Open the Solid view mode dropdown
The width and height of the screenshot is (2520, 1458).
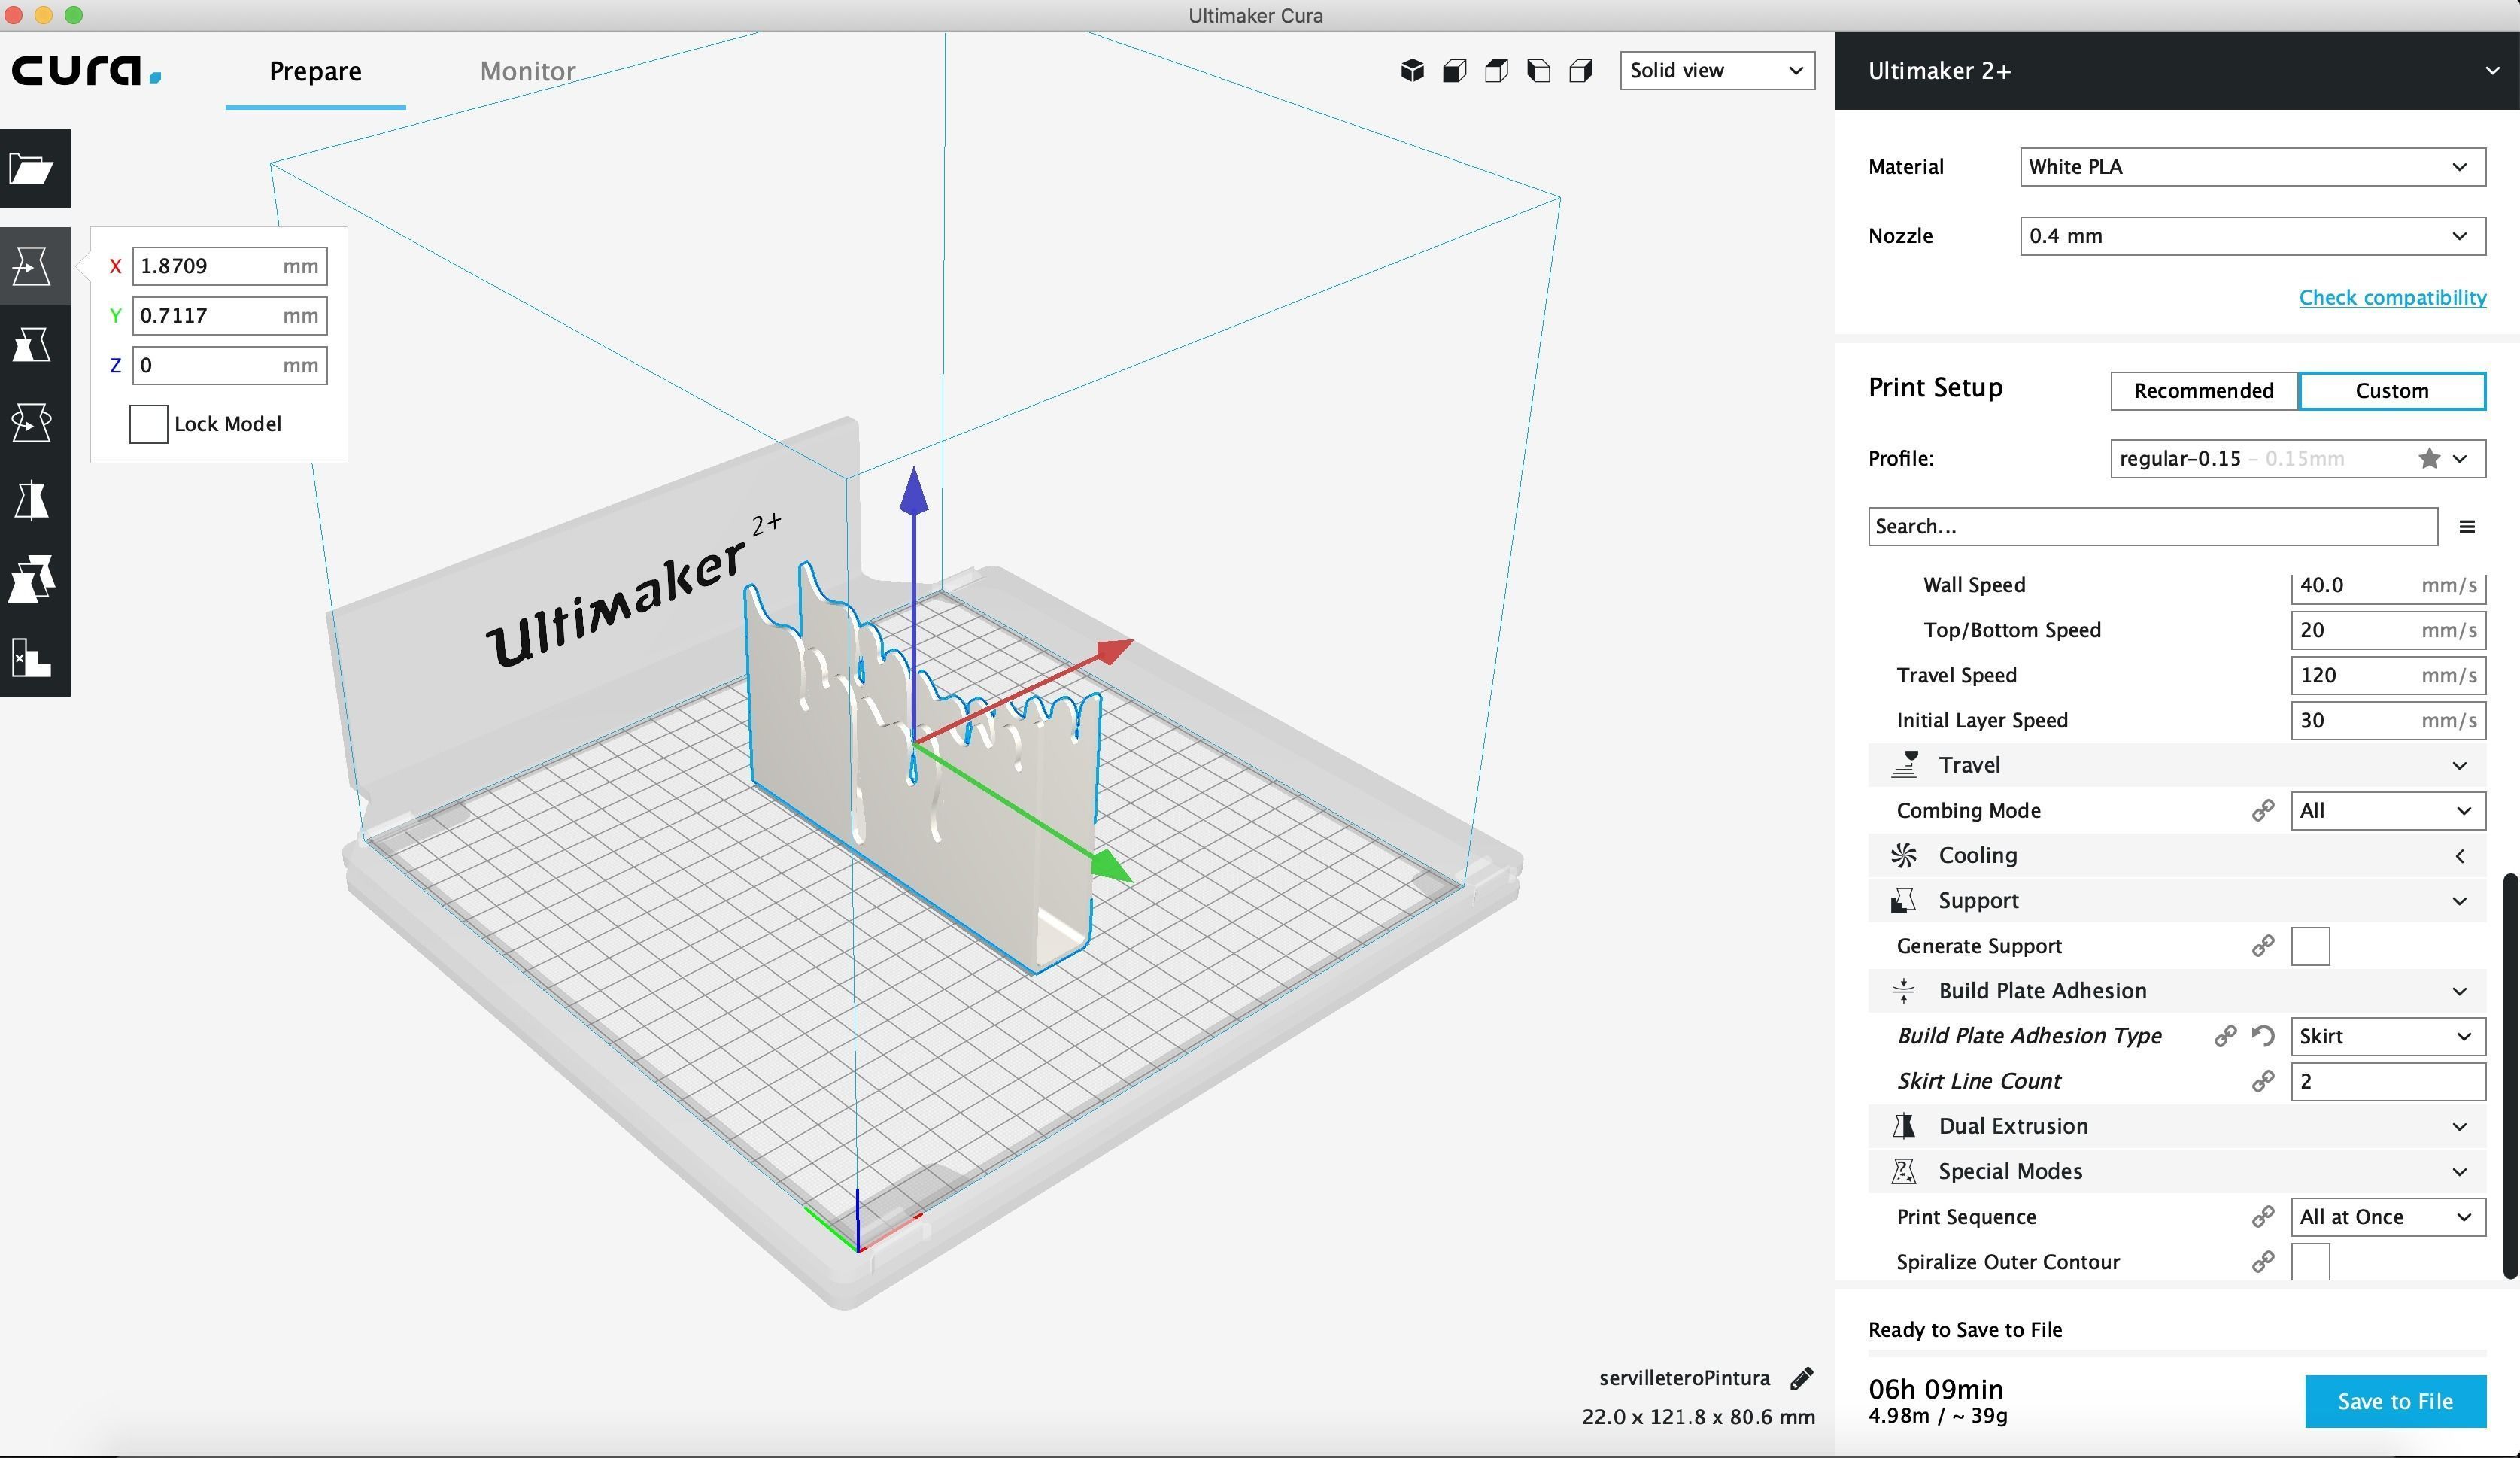1717,71
